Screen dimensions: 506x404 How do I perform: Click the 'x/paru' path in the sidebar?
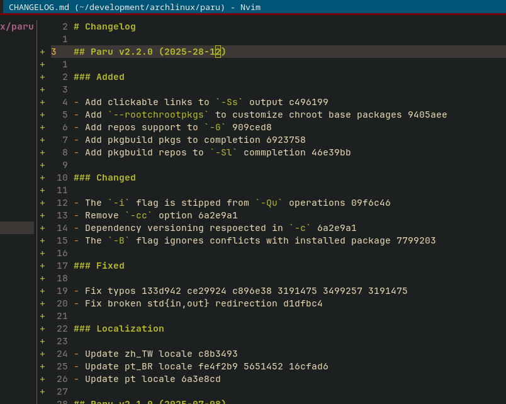(x=17, y=26)
